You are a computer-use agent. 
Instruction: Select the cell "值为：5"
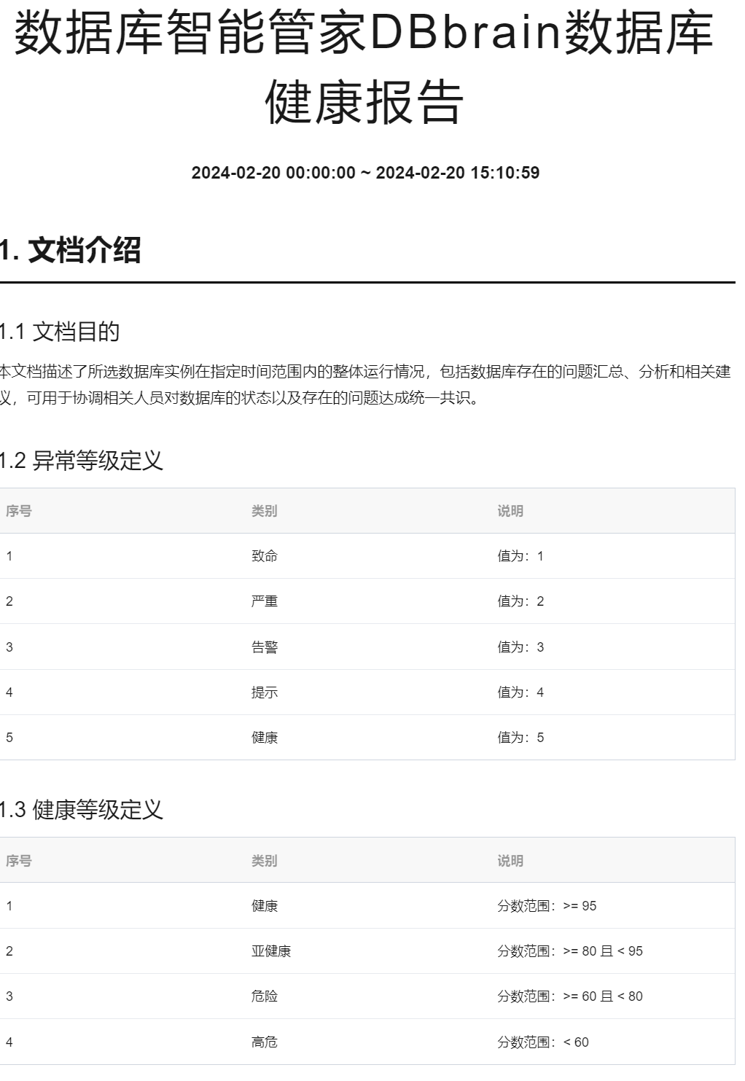[520, 738]
